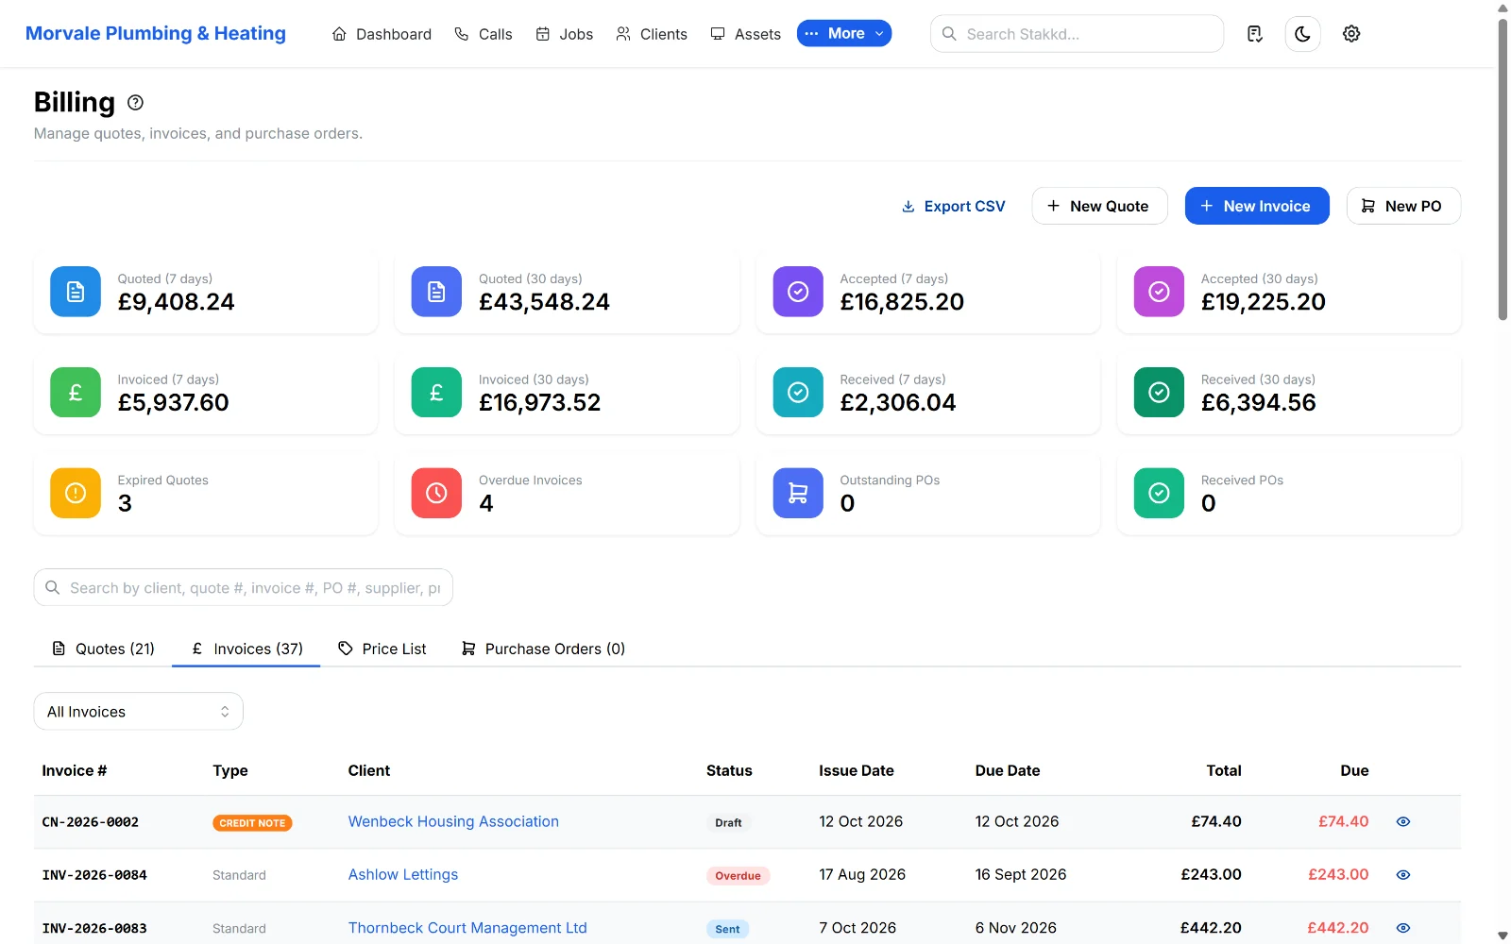View invoice INV-2026-0084 via eye icon
The image size is (1511, 944).
coord(1403,875)
